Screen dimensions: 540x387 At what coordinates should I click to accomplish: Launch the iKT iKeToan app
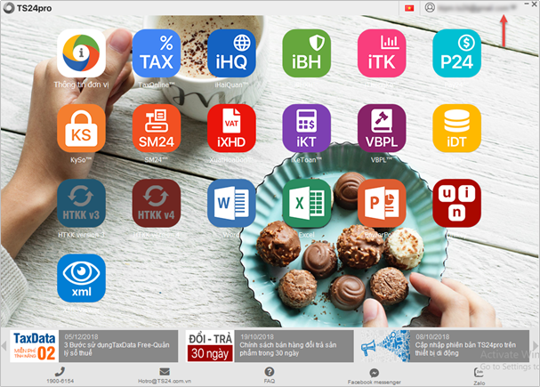click(307, 128)
